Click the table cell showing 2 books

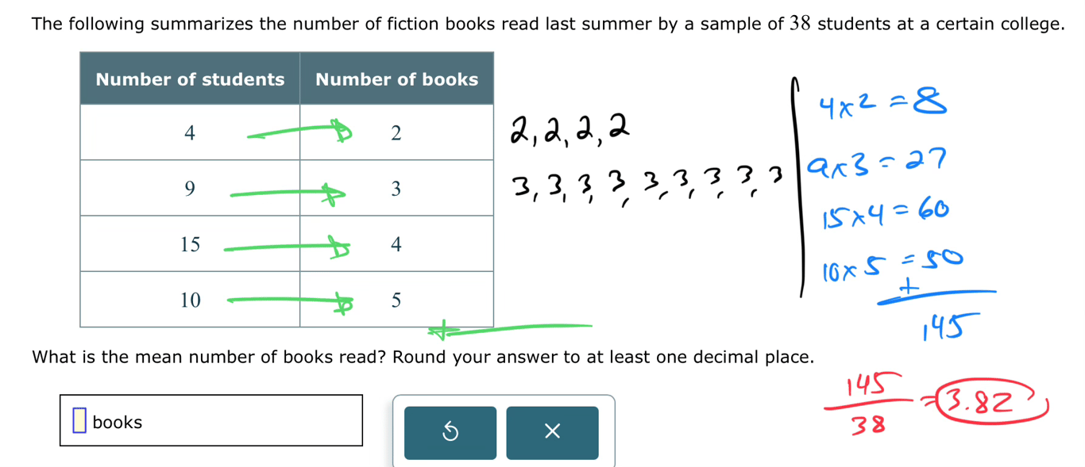[396, 133]
